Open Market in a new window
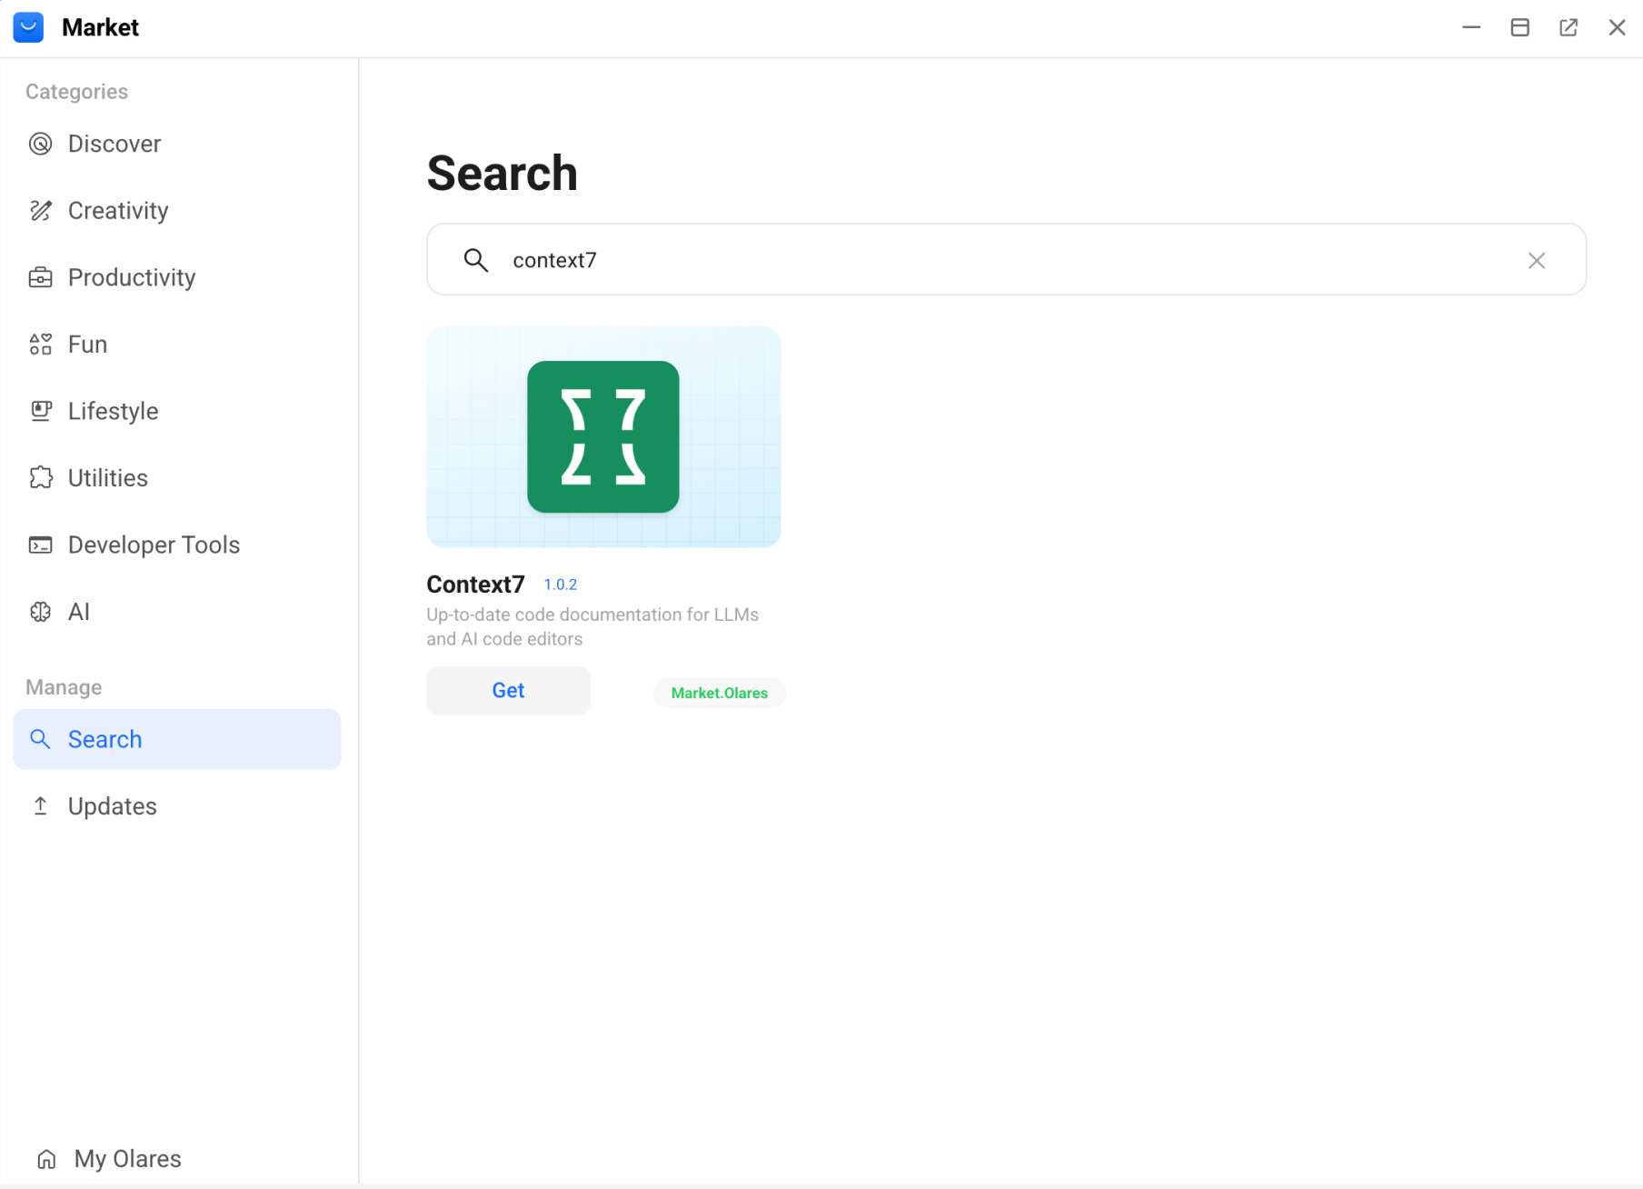The image size is (1643, 1189). [1568, 27]
